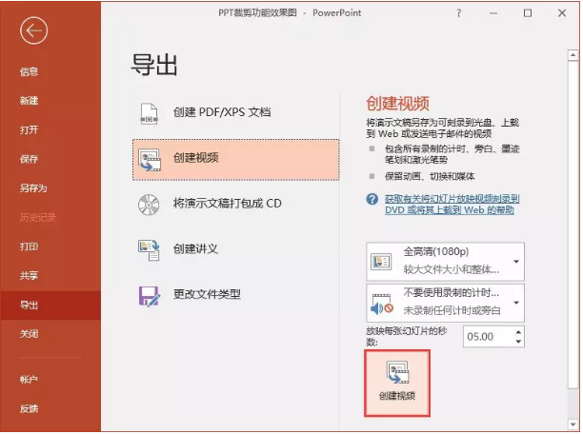
Task: Choose 关闭 (Close) in sidebar
Action: 30,334
